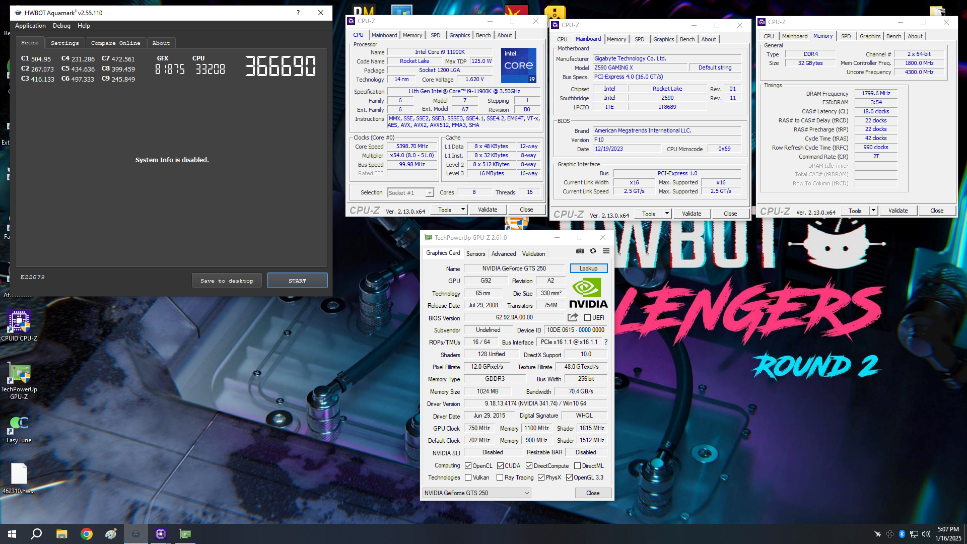
Task: Click the Aquamark taskbar icon
Action: pyautogui.click(x=136, y=534)
